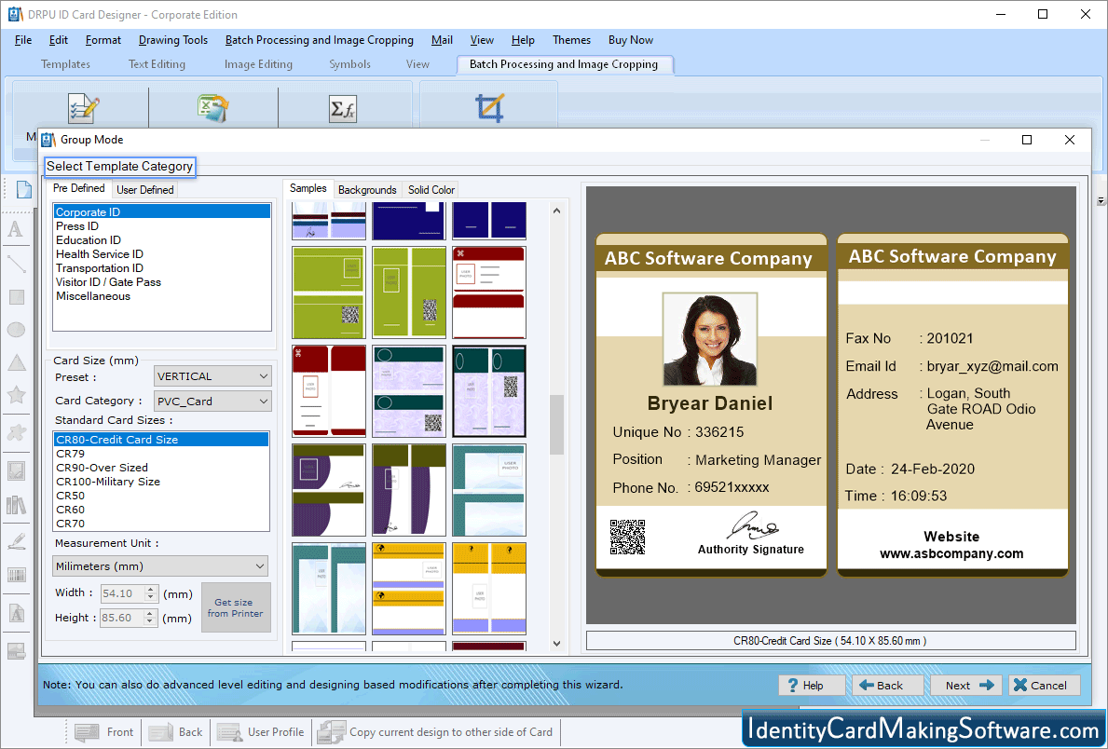Open the Themes menu
The height and width of the screenshot is (749, 1108).
[x=571, y=40]
